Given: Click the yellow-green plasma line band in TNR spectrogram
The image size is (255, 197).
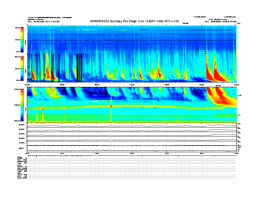Looking at the screenshot, I should coord(132,106).
